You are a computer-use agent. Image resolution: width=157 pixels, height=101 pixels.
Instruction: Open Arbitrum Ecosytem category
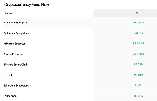(15, 44)
